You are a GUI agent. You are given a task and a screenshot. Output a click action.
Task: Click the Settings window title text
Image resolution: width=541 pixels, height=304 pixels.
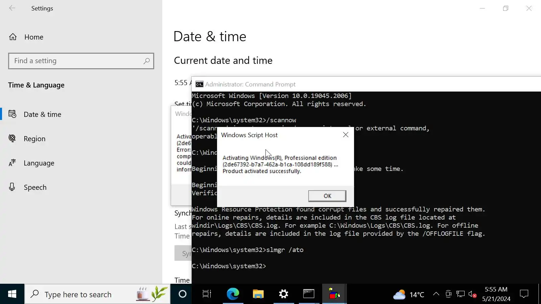(42, 8)
